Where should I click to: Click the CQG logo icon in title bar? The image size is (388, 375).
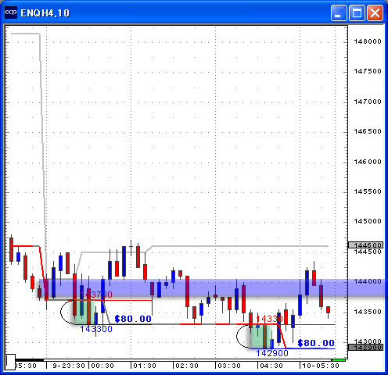(x=11, y=12)
